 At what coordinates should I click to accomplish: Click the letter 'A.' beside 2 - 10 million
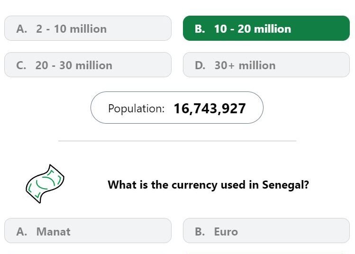pyautogui.click(x=21, y=29)
